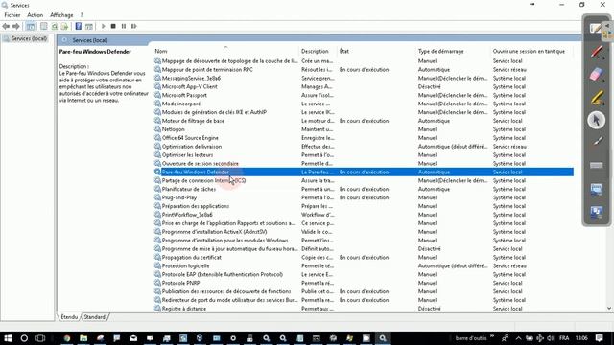Select the Protection logicielle service
614x345 pixels.
(185, 266)
